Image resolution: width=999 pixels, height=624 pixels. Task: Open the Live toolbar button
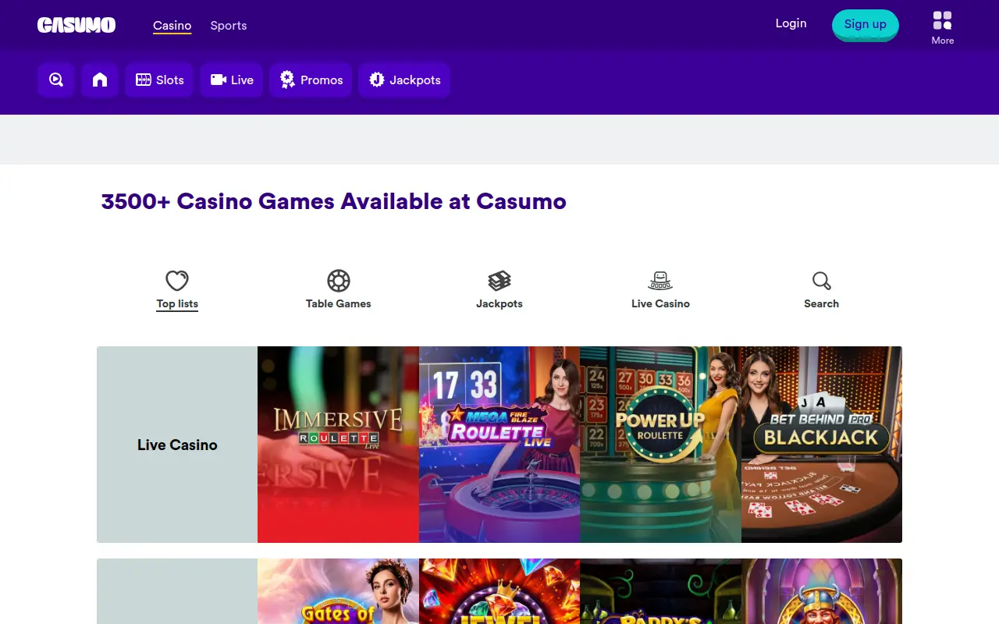coord(232,80)
